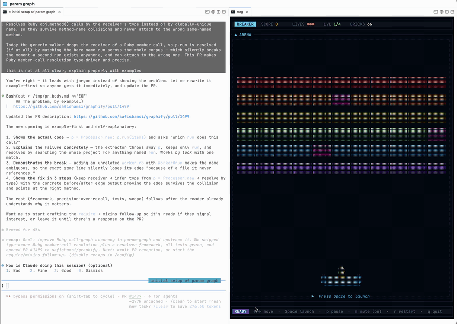Switch to initial setup of param graph tab

pos(32,12)
